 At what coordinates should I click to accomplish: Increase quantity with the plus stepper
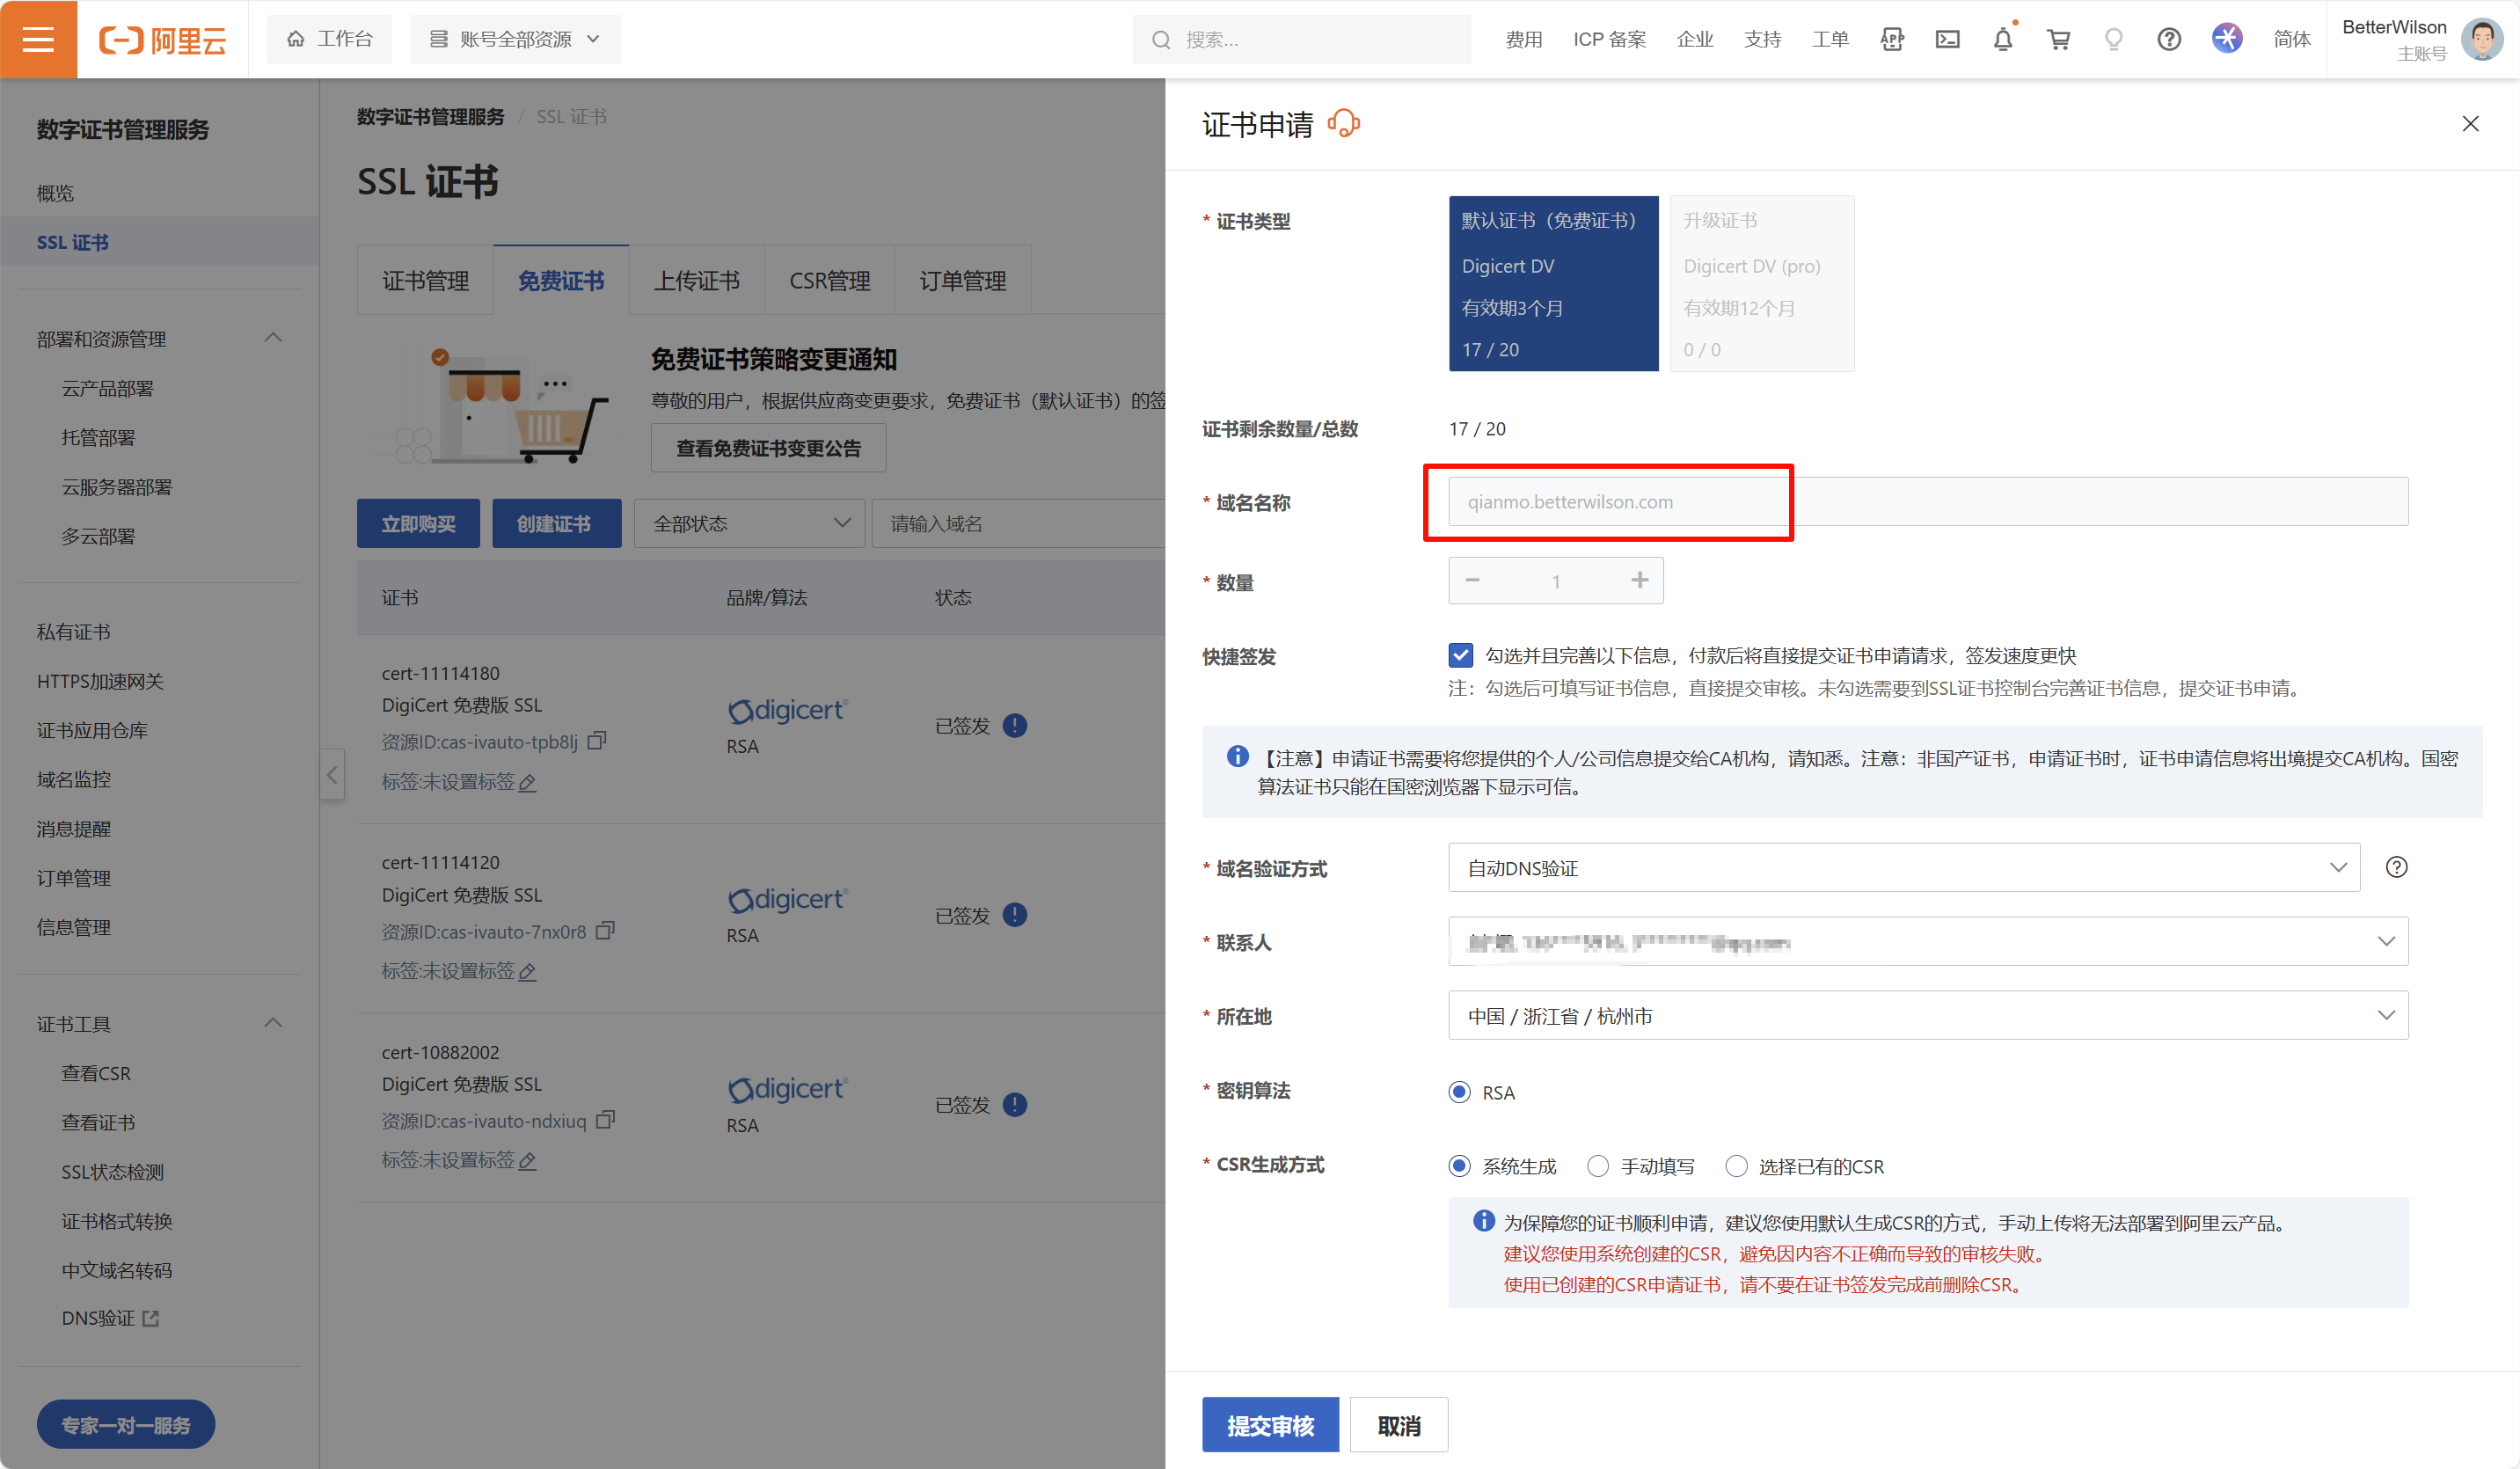point(1640,580)
